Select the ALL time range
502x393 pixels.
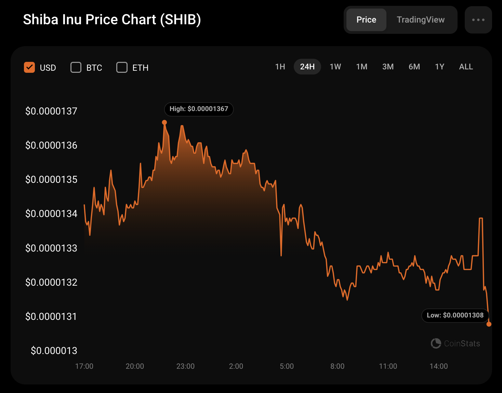tap(466, 67)
